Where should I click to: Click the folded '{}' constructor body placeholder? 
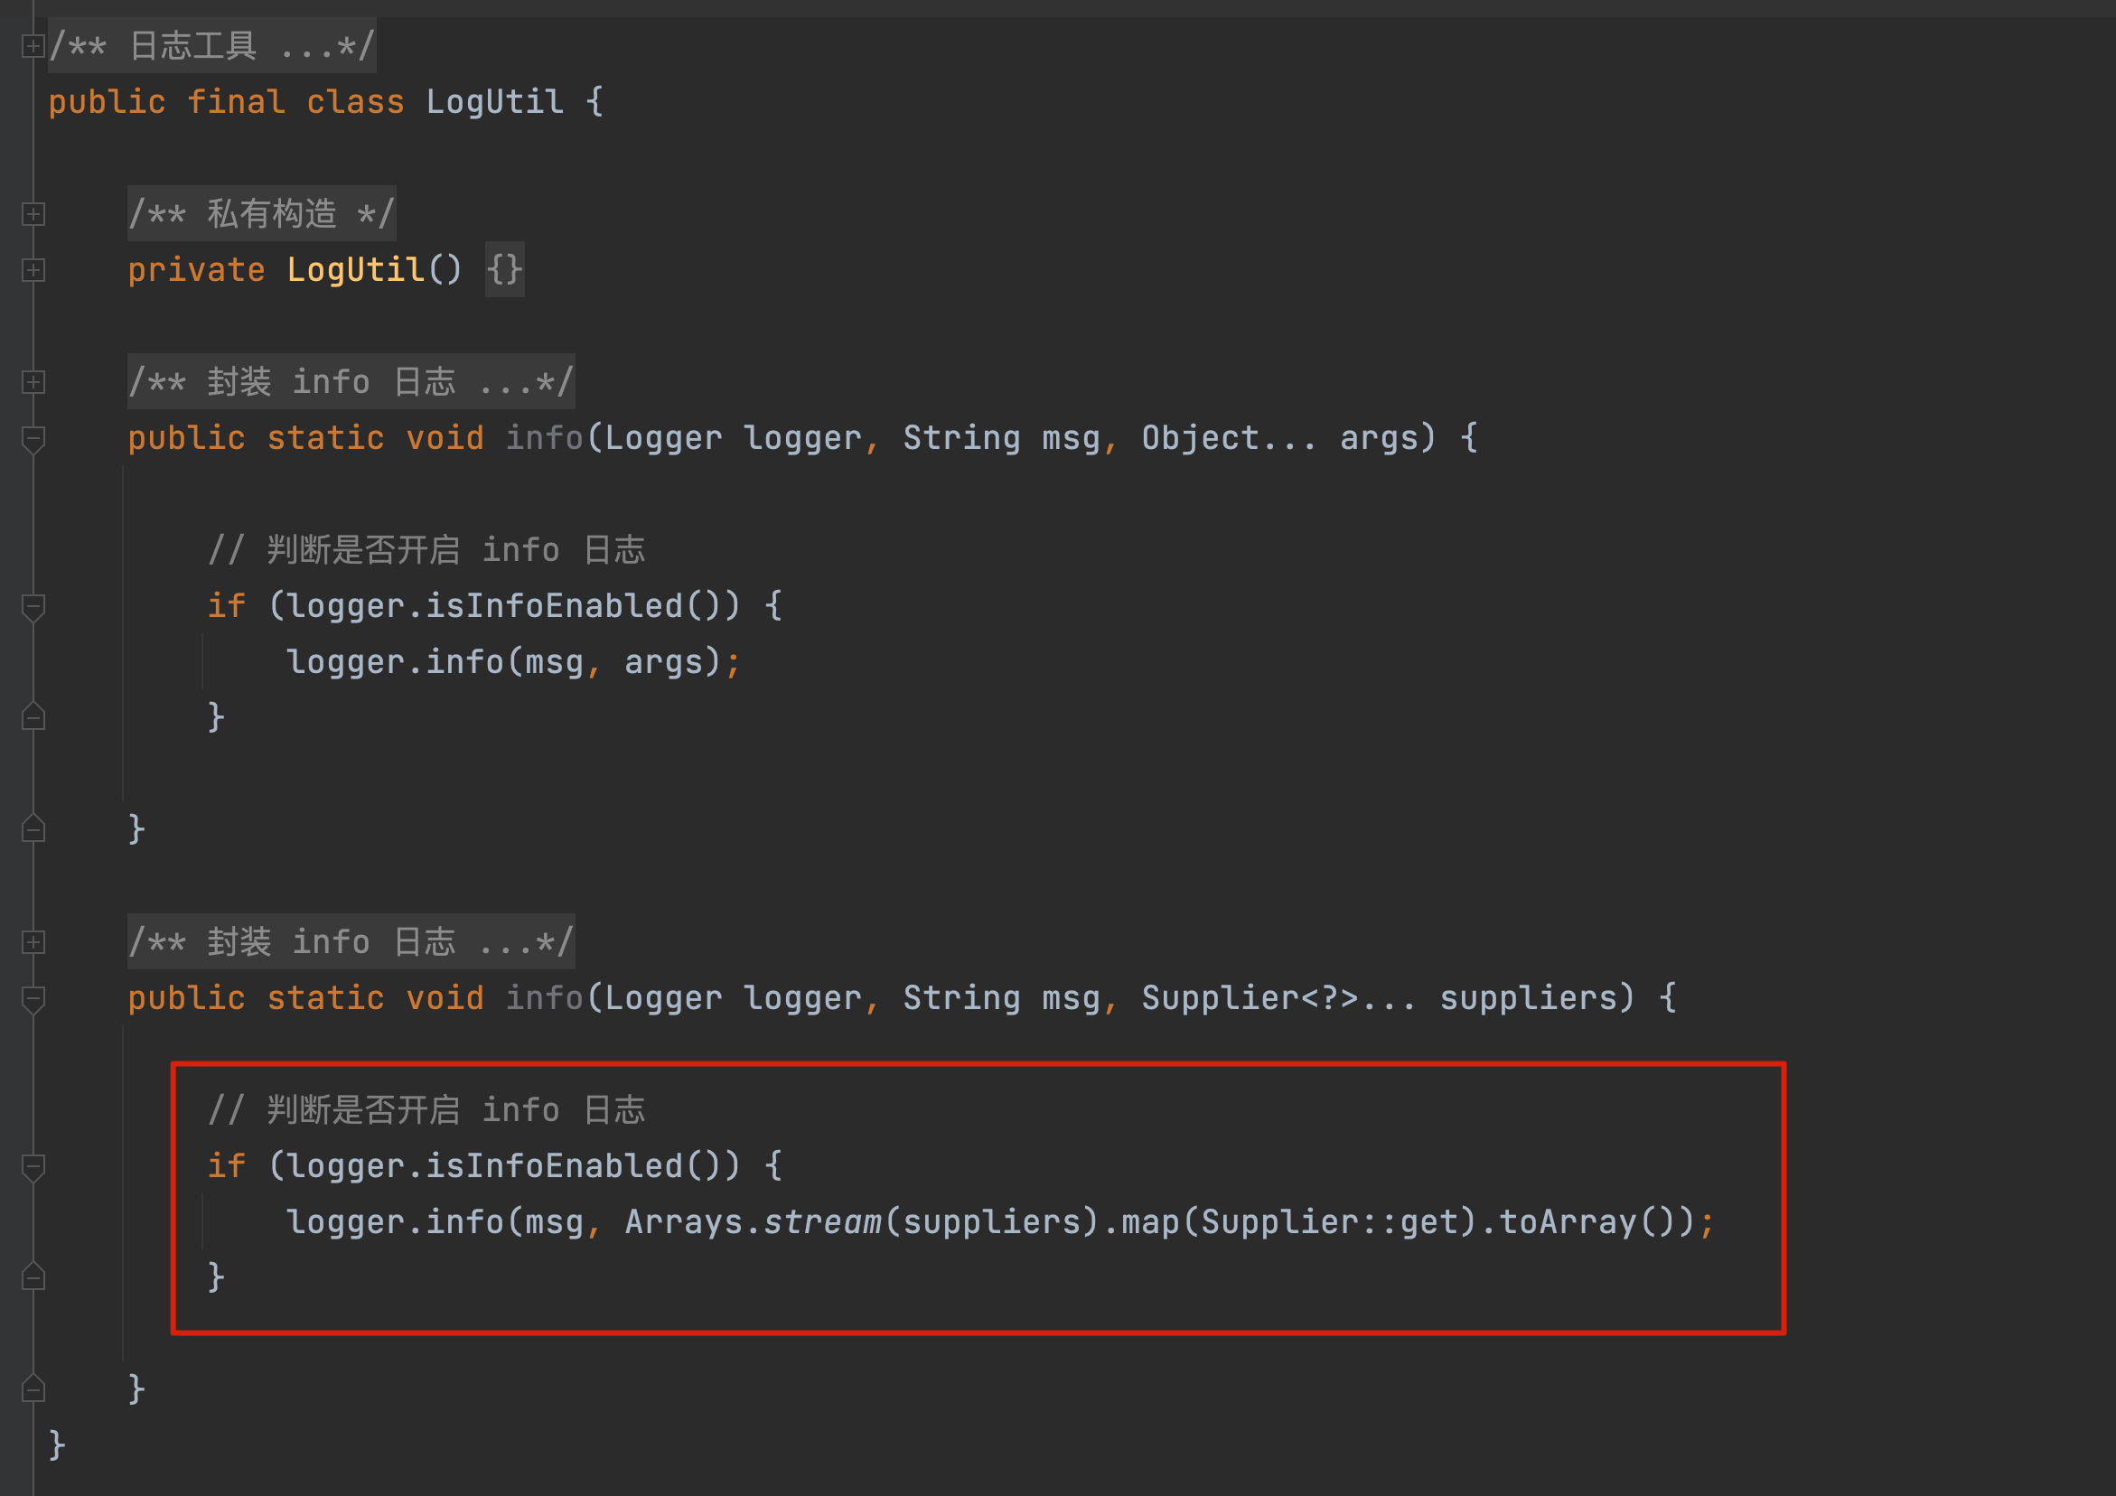505,270
